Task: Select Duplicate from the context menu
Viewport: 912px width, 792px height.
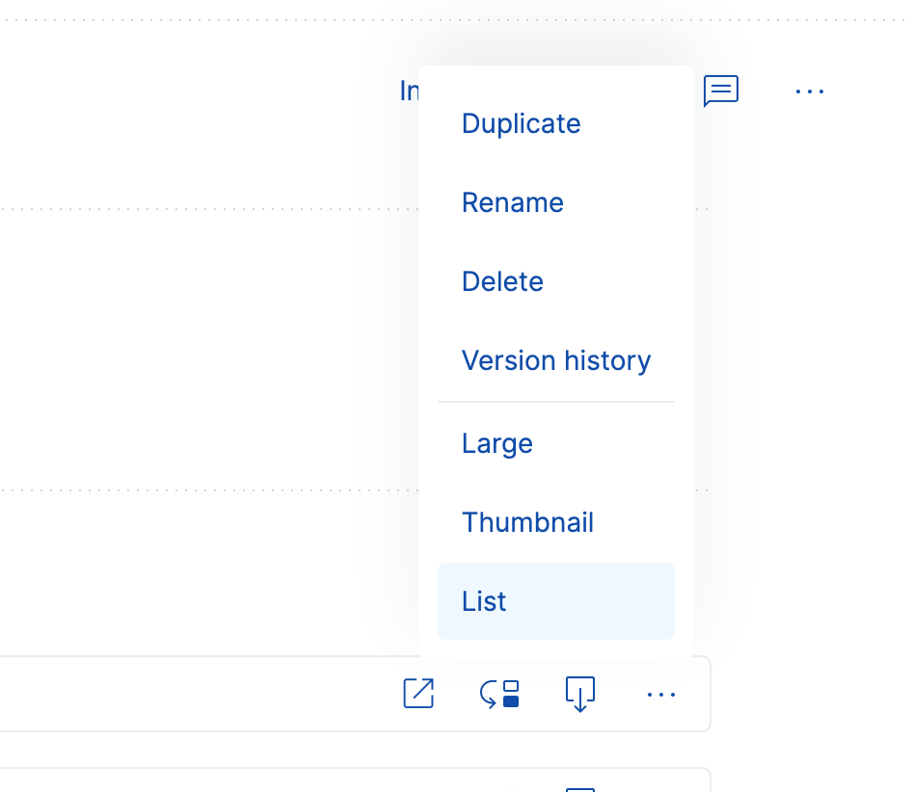Action: [521, 123]
